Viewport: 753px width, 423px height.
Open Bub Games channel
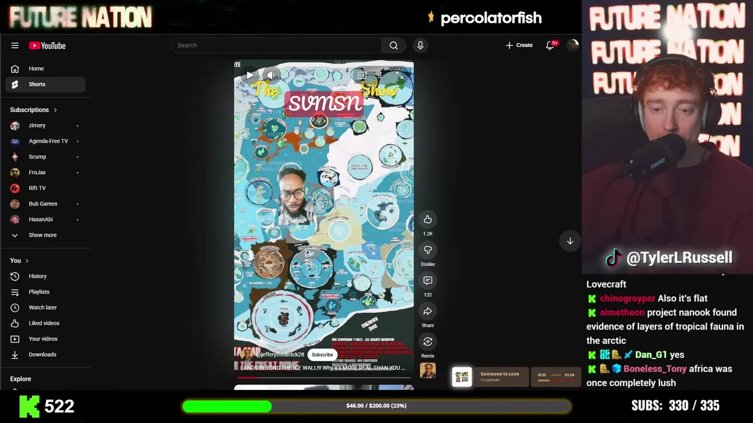45,204
